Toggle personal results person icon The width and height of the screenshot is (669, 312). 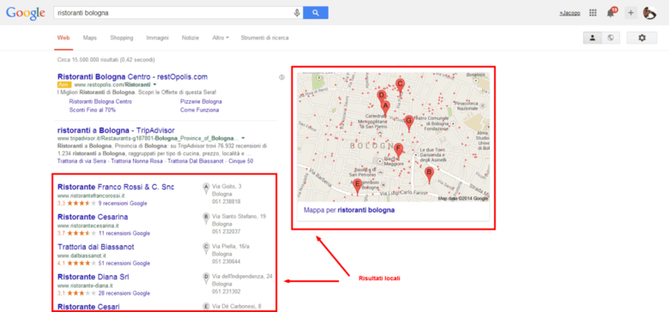pyautogui.click(x=593, y=38)
